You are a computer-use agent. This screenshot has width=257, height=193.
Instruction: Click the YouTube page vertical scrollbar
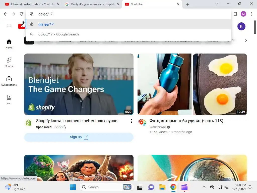point(255,27)
